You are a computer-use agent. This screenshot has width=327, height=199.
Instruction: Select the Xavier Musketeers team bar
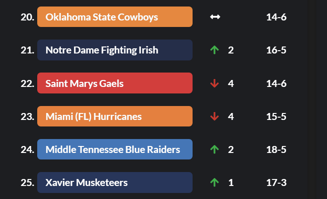pos(114,182)
